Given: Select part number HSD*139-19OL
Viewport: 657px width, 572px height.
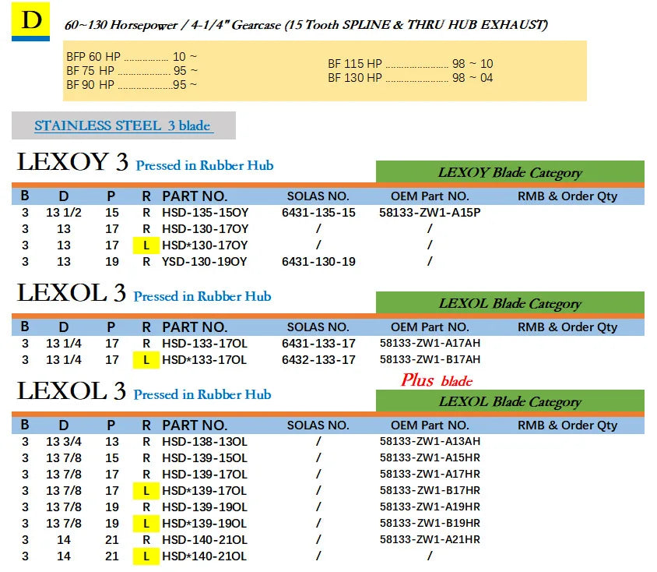Looking at the screenshot, I should coord(205,524).
